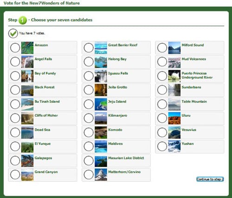Select the Angel Falls radio button
This screenshot has height=198, width=232.
click(x=15, y=62)
